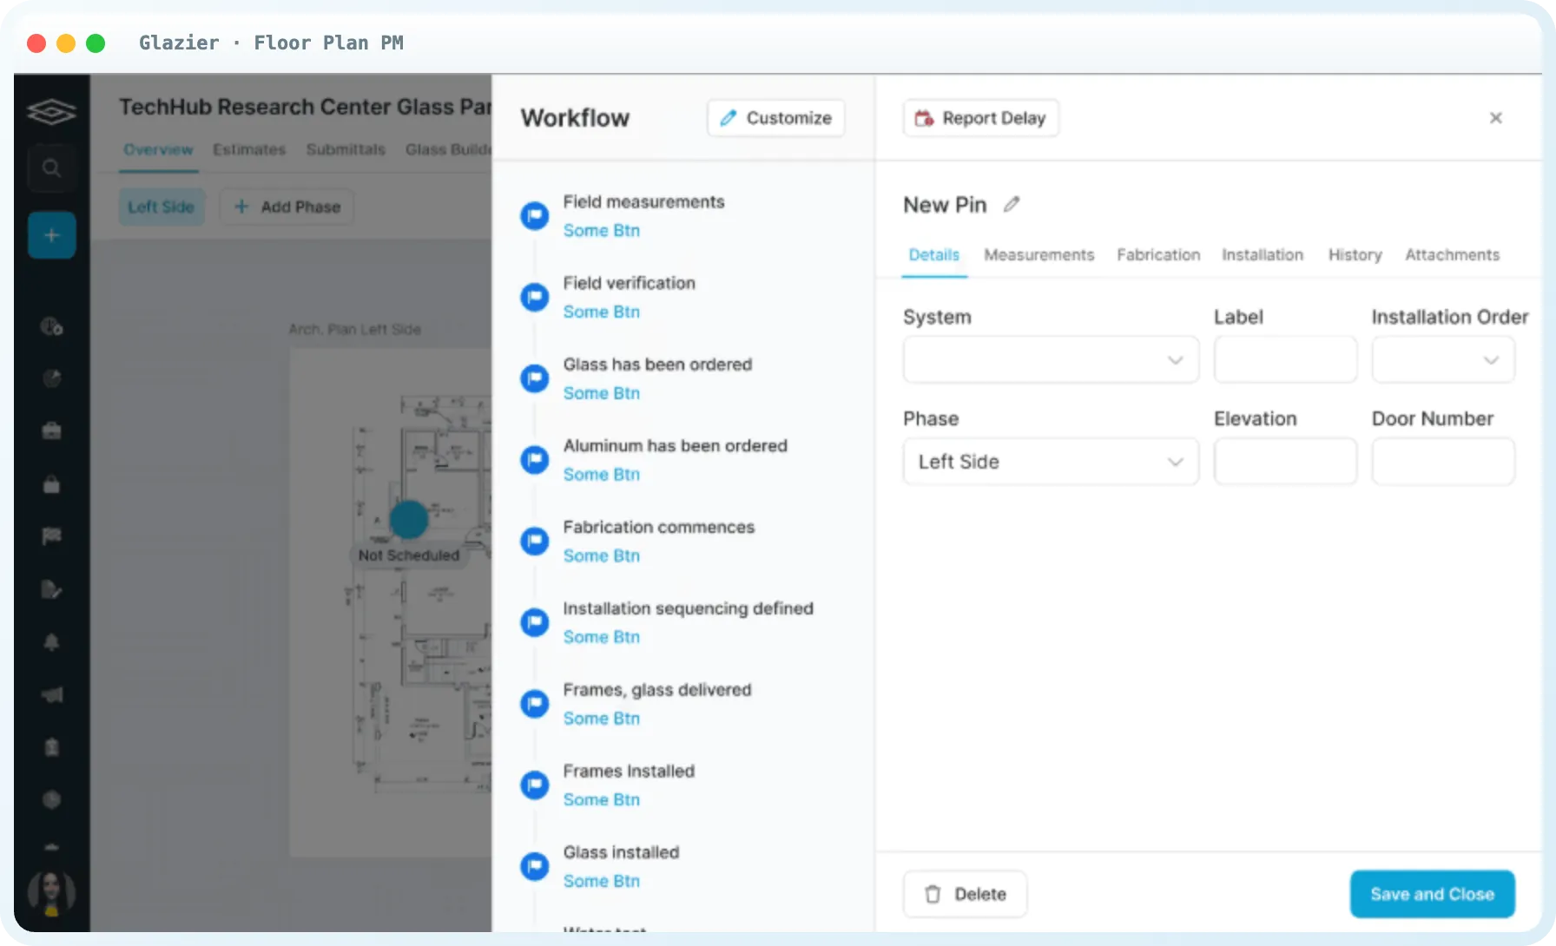Screen dimensions: 1556x946
Task: Click the New Pin title text
Action: (945, 205)
